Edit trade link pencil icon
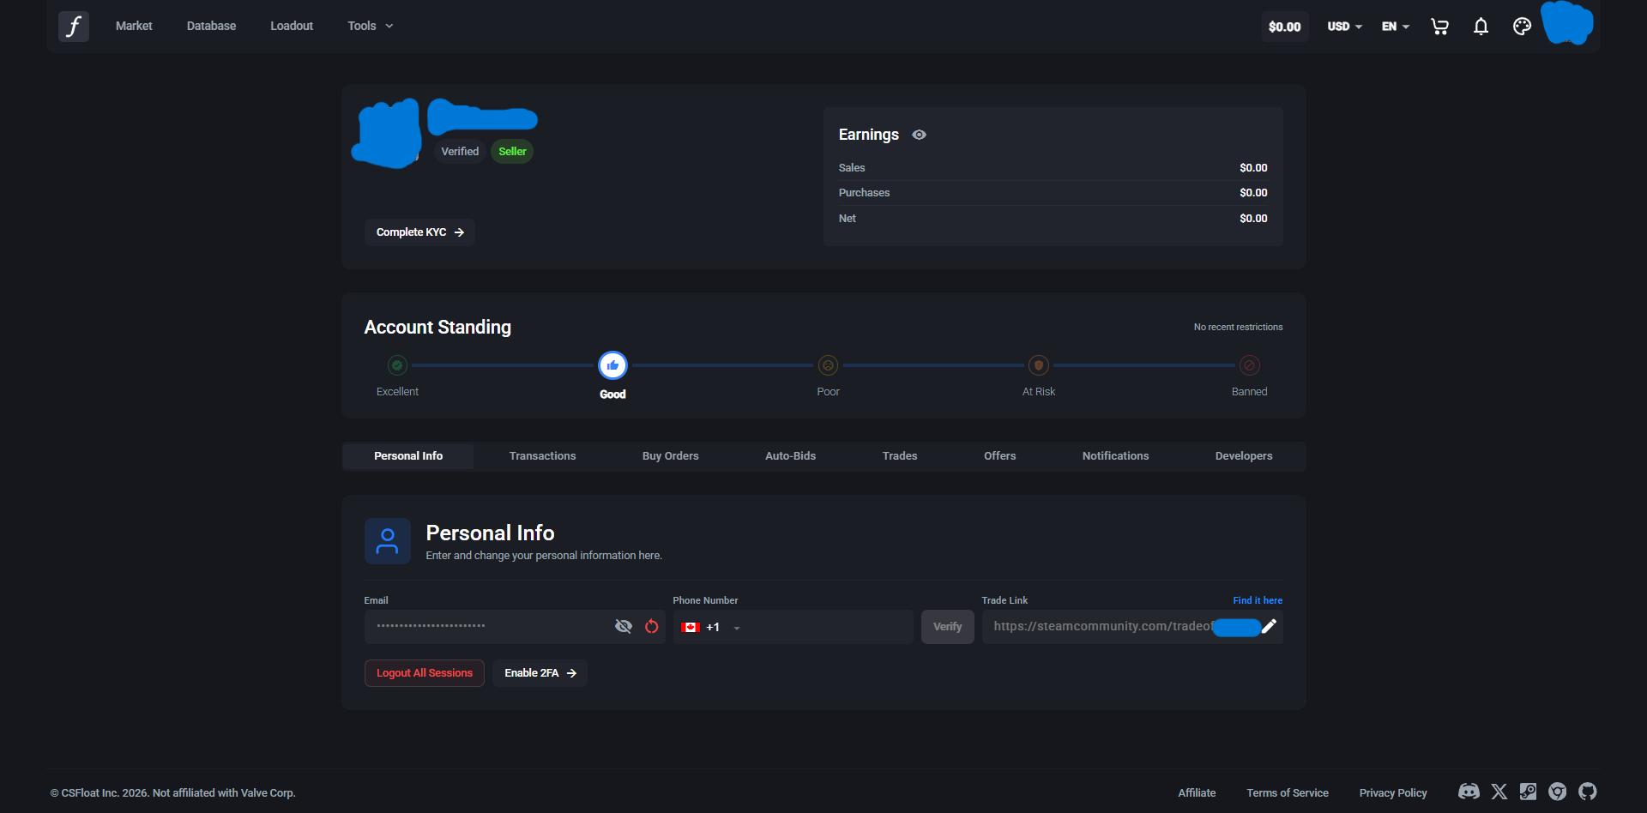The image size is (1647, 813). 1269,626
